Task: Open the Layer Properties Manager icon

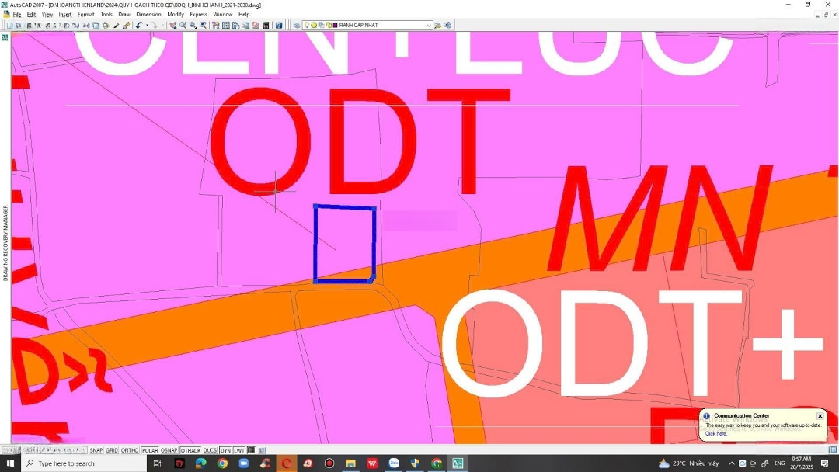Action: (297, 26)
